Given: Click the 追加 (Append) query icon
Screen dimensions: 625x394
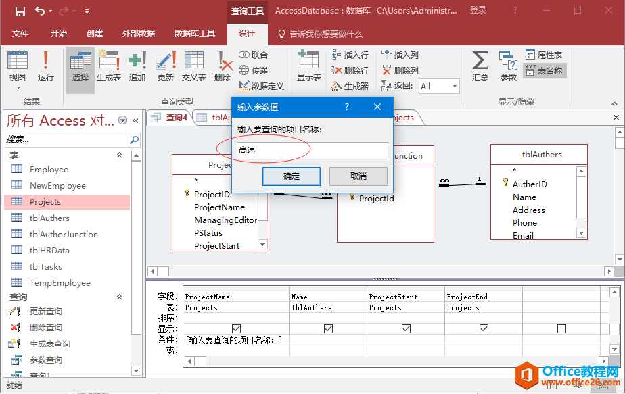Looking at the screenshot, I should coord(137,66).
